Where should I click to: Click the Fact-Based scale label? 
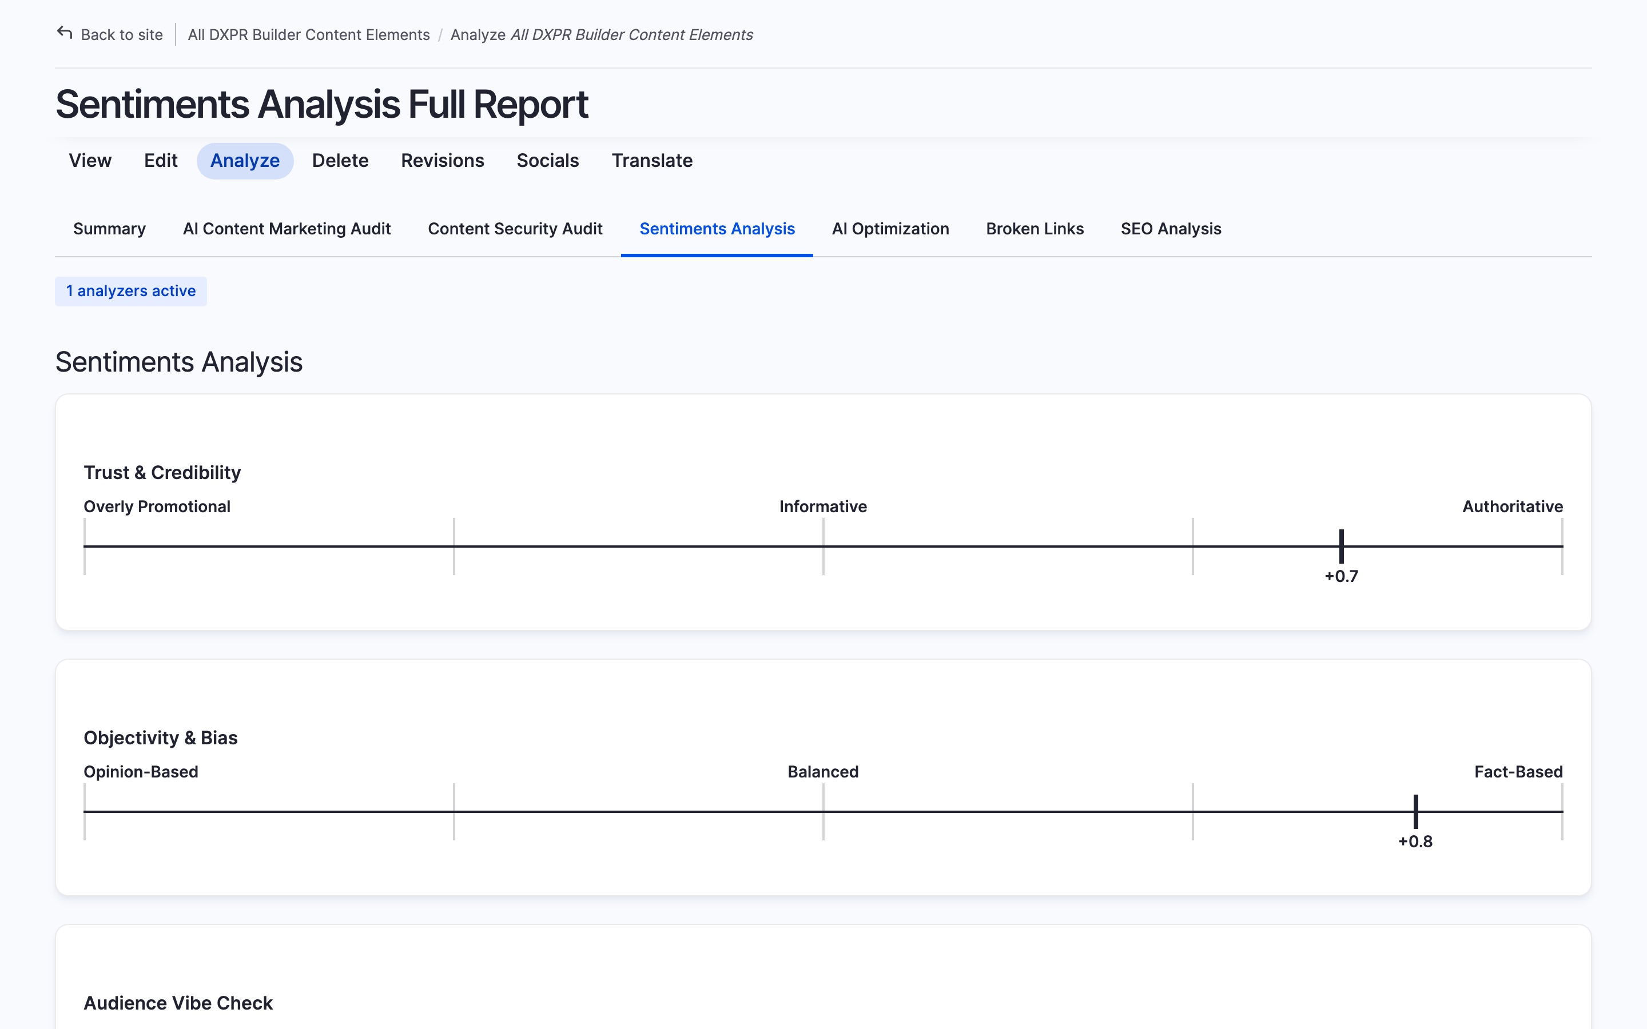(x=1518, y=772)
